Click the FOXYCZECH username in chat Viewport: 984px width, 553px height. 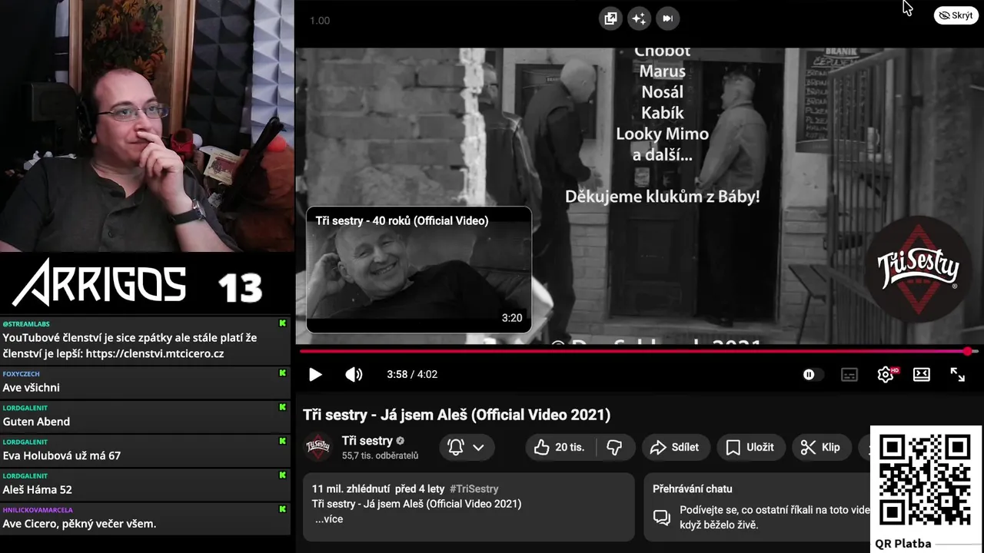(22, 374)
